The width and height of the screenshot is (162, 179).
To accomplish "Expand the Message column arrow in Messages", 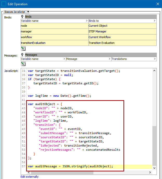I will [x=109, y=59].
